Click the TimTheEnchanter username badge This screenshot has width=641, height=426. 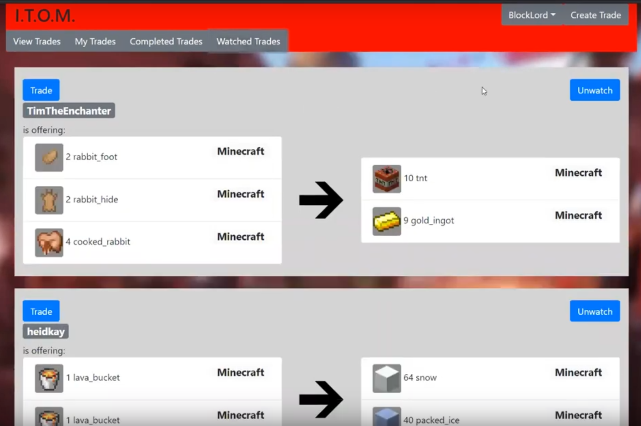pos(69,111)
